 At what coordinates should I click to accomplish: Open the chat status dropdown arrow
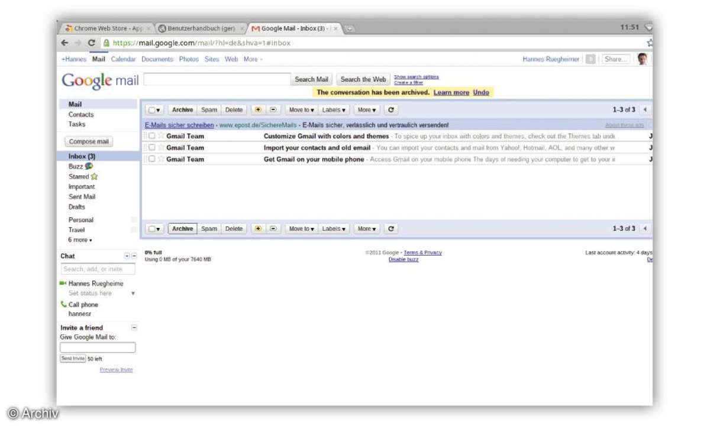(133, 293)
